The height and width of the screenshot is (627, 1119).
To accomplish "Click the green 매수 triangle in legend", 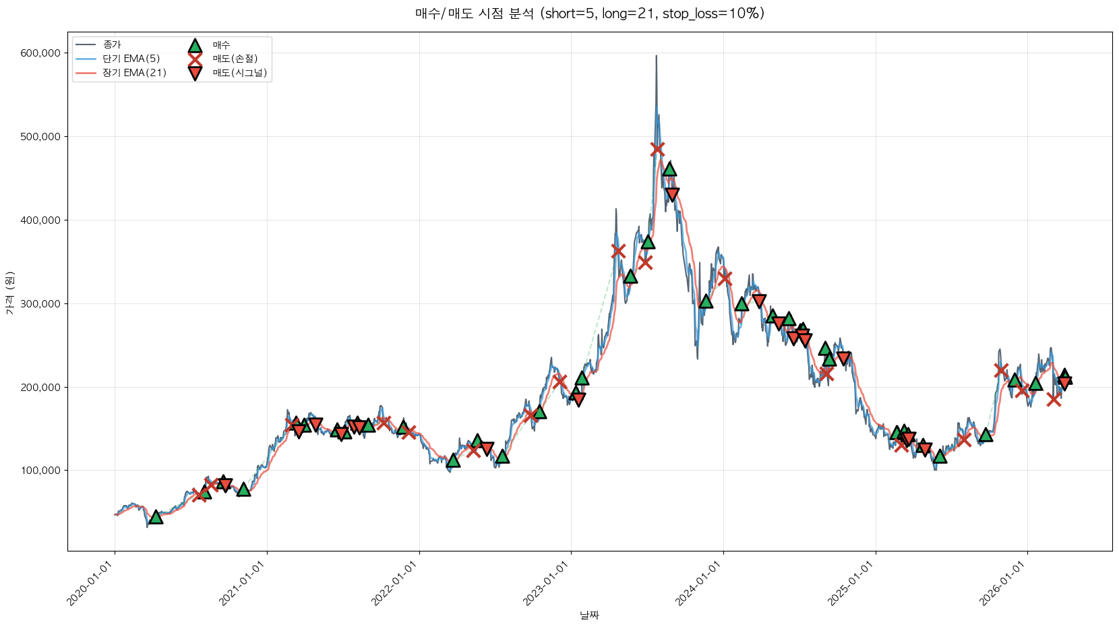I will [x=195, y=46].
